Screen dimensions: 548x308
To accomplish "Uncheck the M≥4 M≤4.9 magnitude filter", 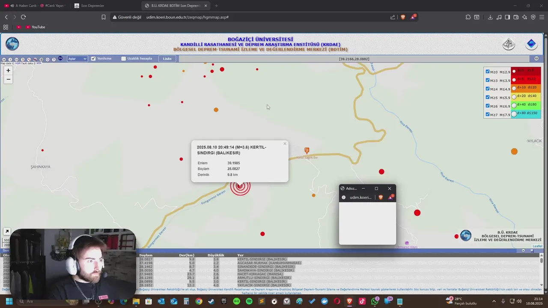I will [x=488, y=89].
